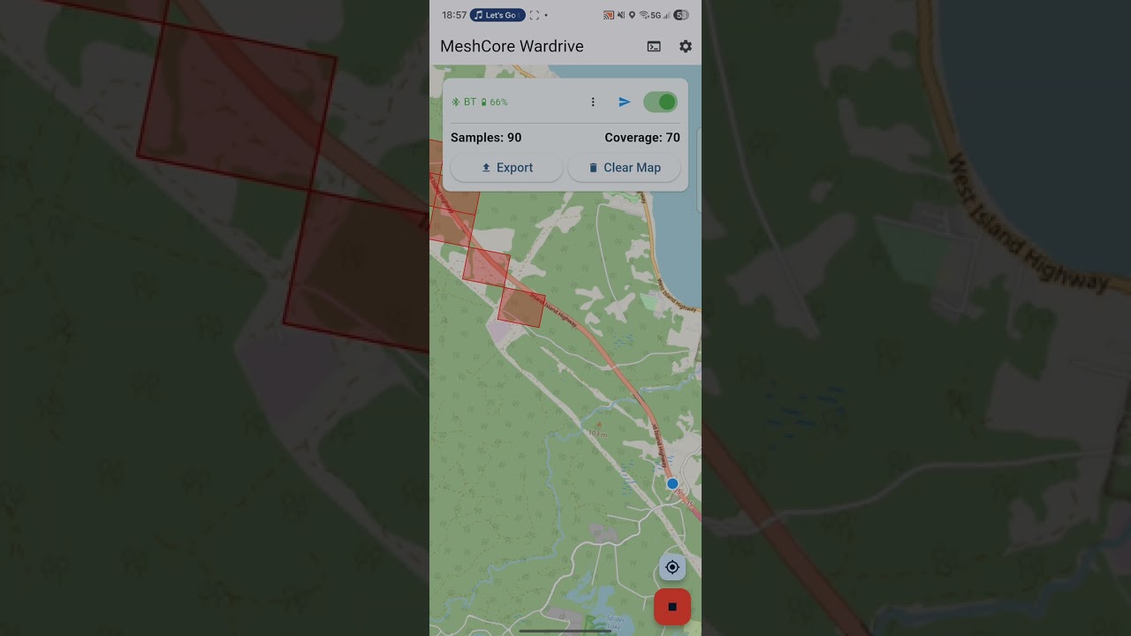The height and width of the screenshot is (636, 1131).
Task: Click the Export button
Action: tap(507, 168)
